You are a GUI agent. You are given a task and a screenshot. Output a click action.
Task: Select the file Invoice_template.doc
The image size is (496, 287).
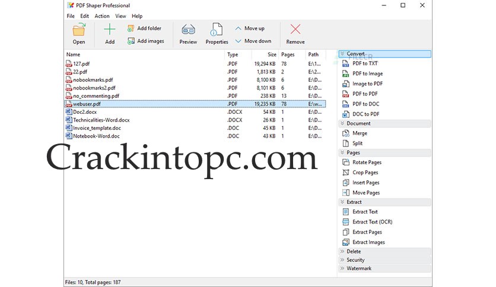point(97,128)
